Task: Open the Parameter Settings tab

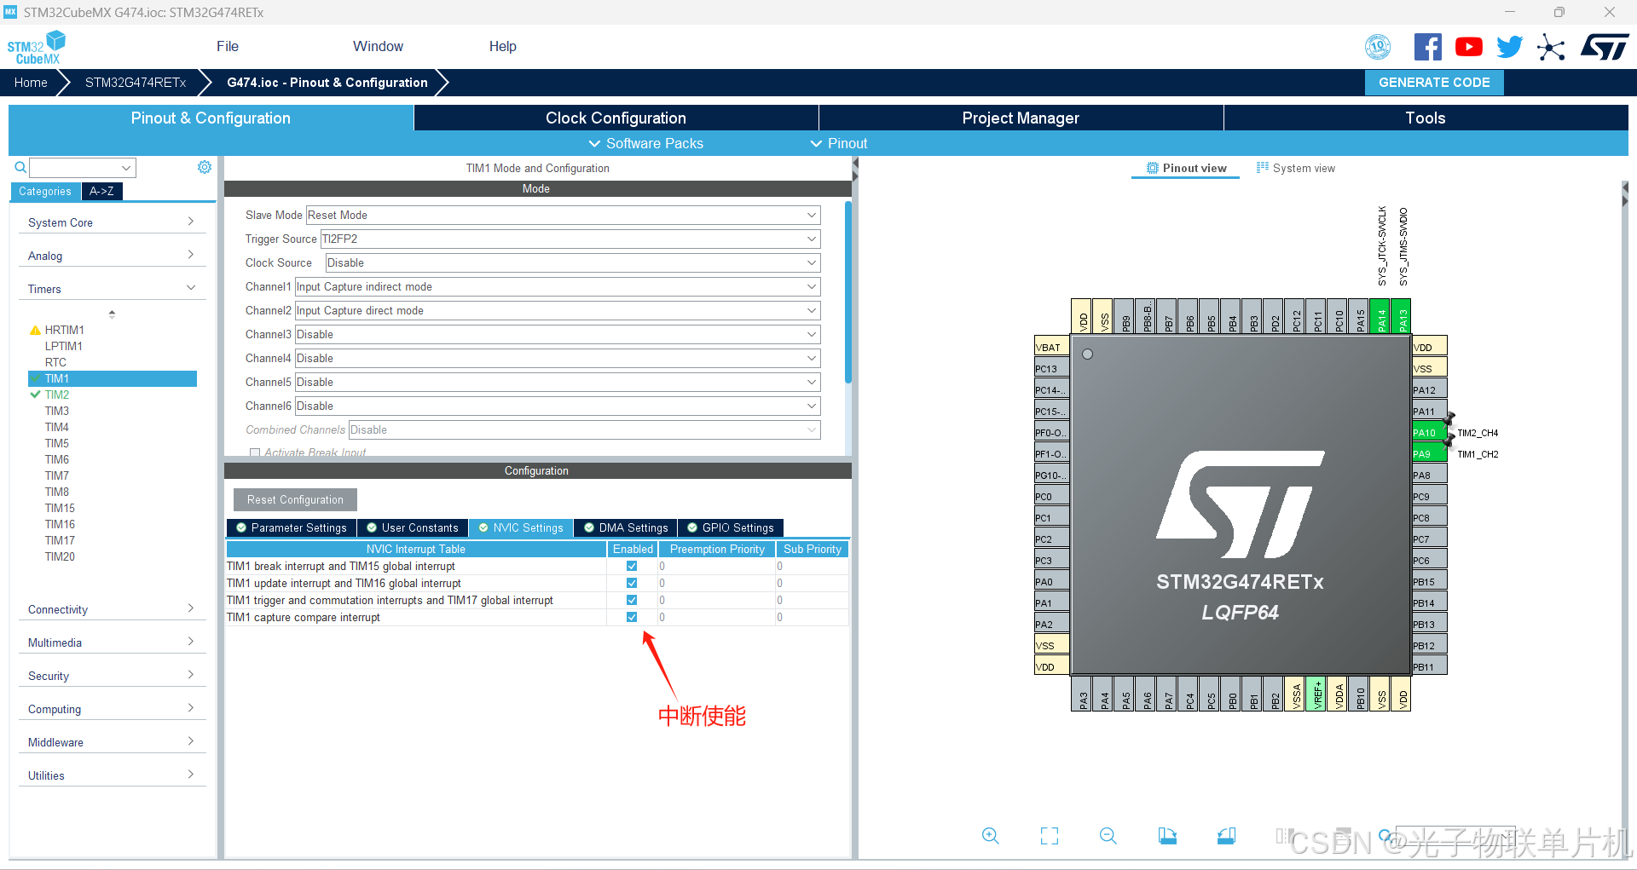Action: click(292, 528)
